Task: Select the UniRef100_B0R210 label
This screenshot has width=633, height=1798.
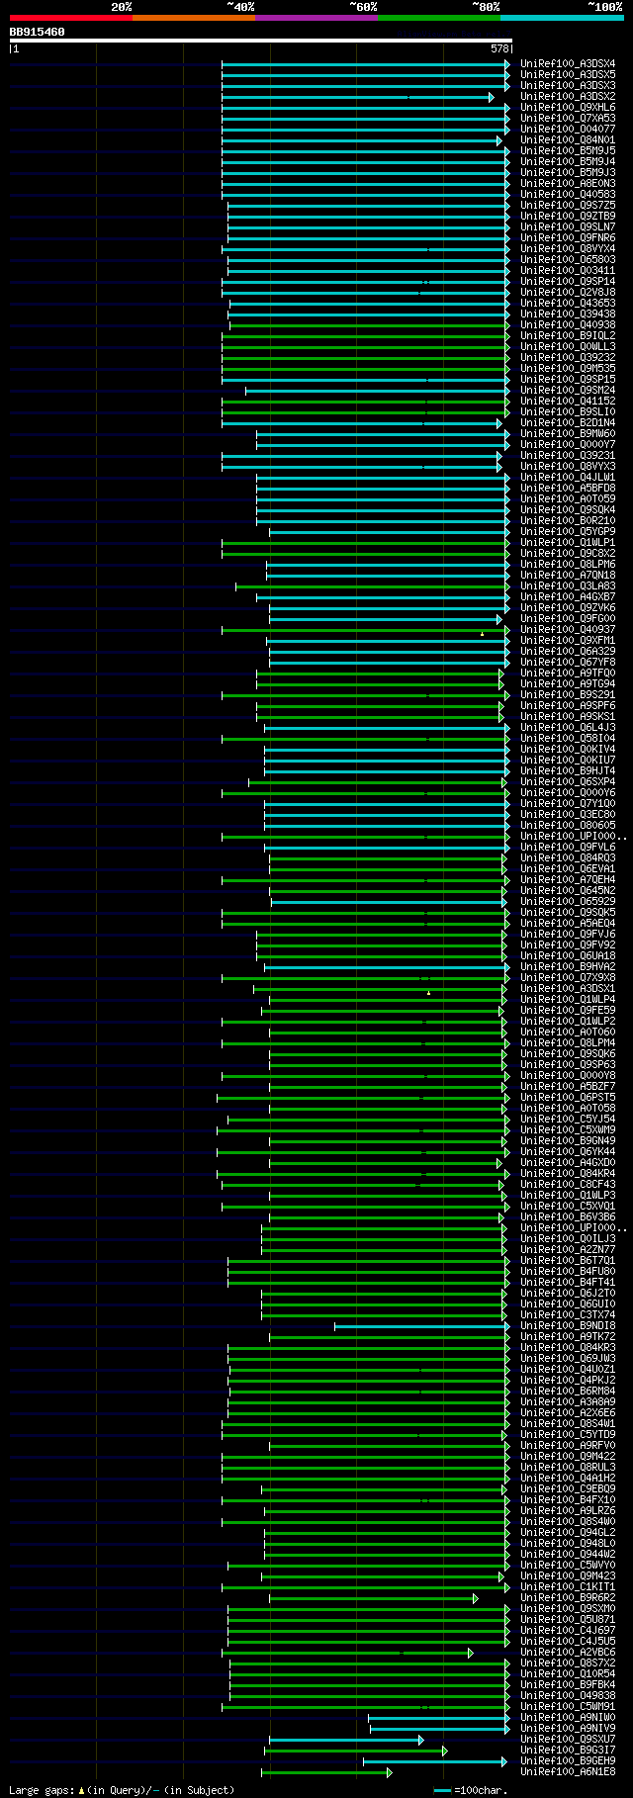Action: point(568,521)
